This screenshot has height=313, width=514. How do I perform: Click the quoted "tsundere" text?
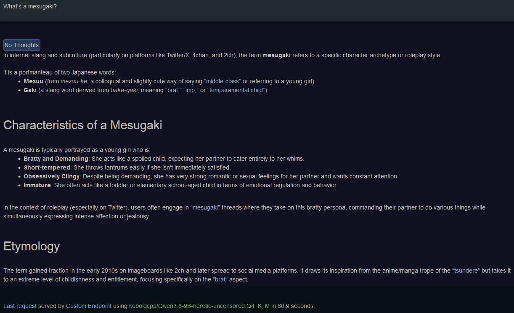tap(466, 271)
